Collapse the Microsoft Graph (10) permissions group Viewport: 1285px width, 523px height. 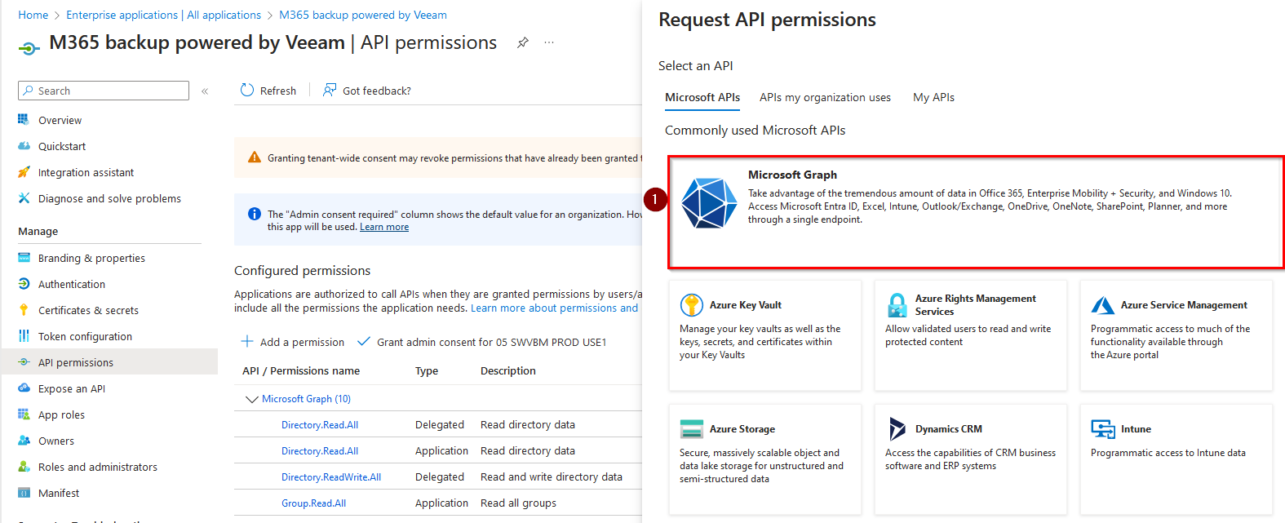[251, 399]
